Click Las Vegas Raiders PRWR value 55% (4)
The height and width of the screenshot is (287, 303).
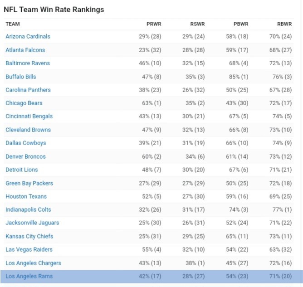pyautogui.click(x=151, y=249)
